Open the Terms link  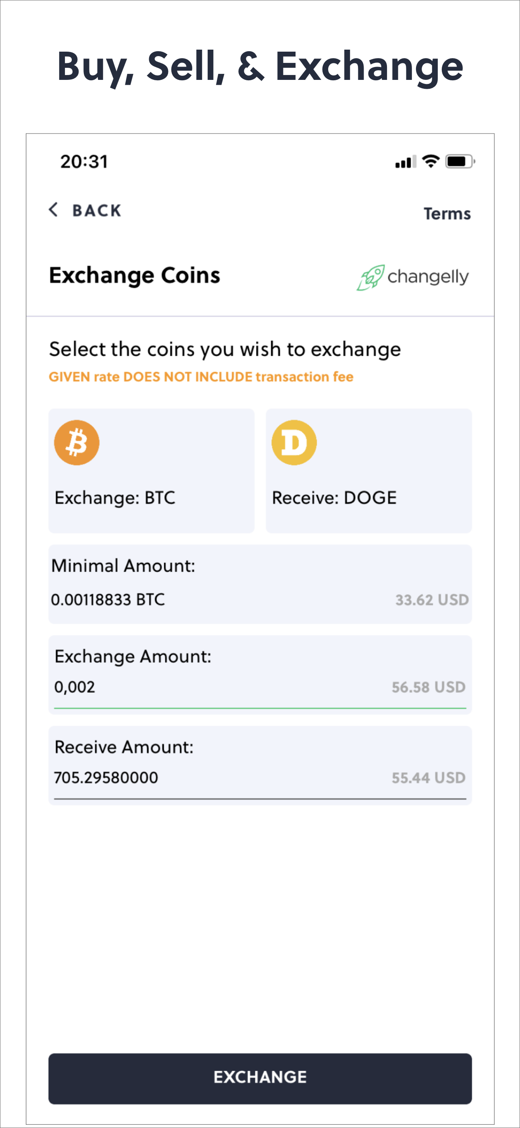(447, 214)
